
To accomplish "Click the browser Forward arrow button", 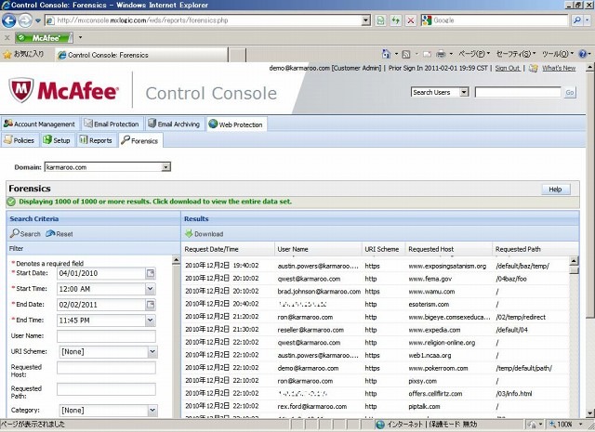I will click(25, 20).
